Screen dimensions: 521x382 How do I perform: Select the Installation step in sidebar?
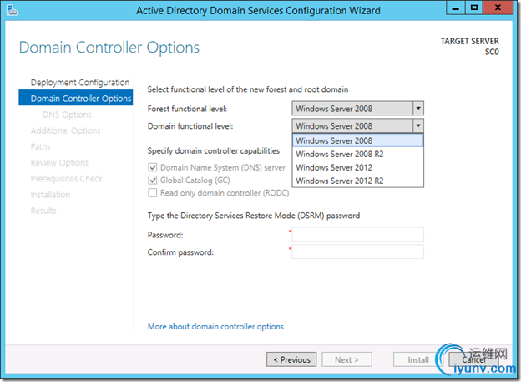point(50,194)
